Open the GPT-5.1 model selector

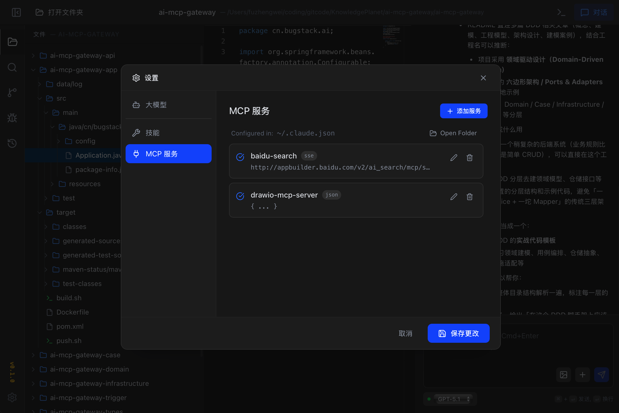tap(454, 399)
